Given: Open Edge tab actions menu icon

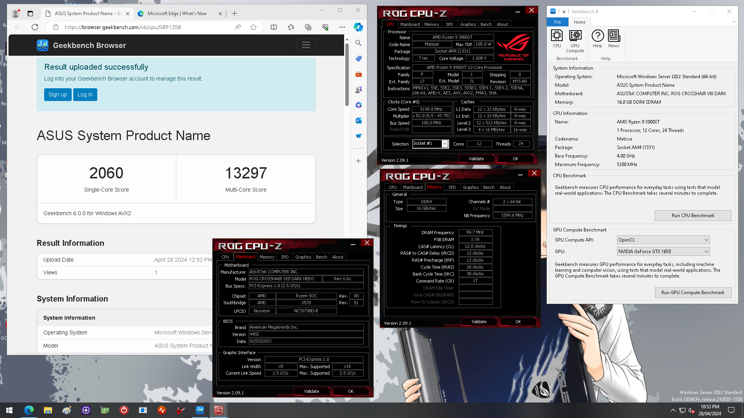Looking at the screenshot, I should pyautogui.click(x=30, y=14).
